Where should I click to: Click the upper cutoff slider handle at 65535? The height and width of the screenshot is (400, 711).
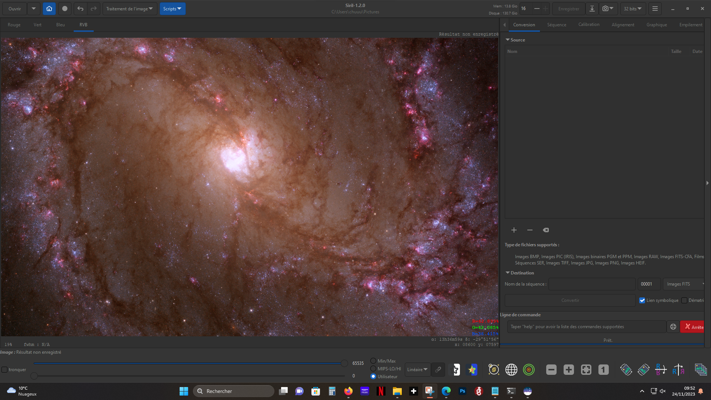(344, 363)
